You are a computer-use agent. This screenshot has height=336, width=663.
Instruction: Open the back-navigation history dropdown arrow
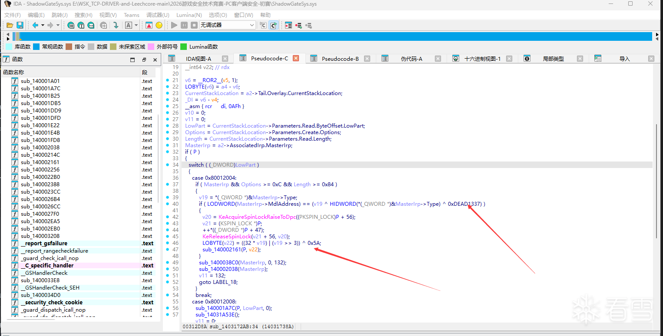click(43, 25)
